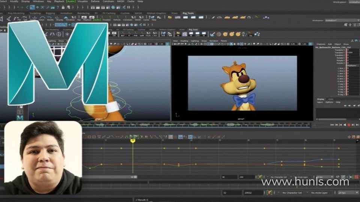Toggle the auto keyframe button in range bar

(269, 193)
